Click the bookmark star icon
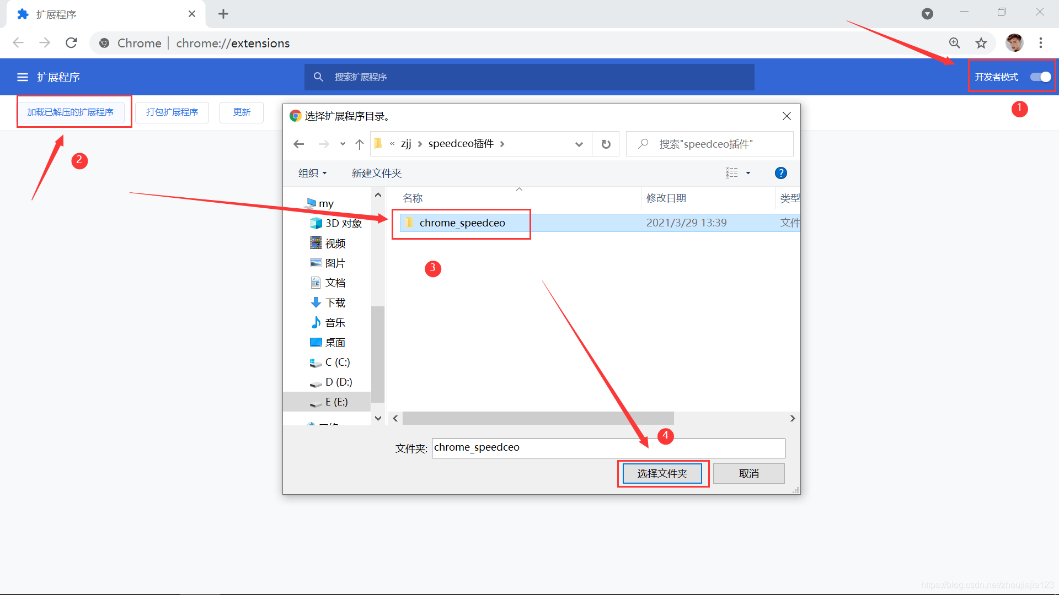Screen dimensions: 1059x595 coord(981,43)
